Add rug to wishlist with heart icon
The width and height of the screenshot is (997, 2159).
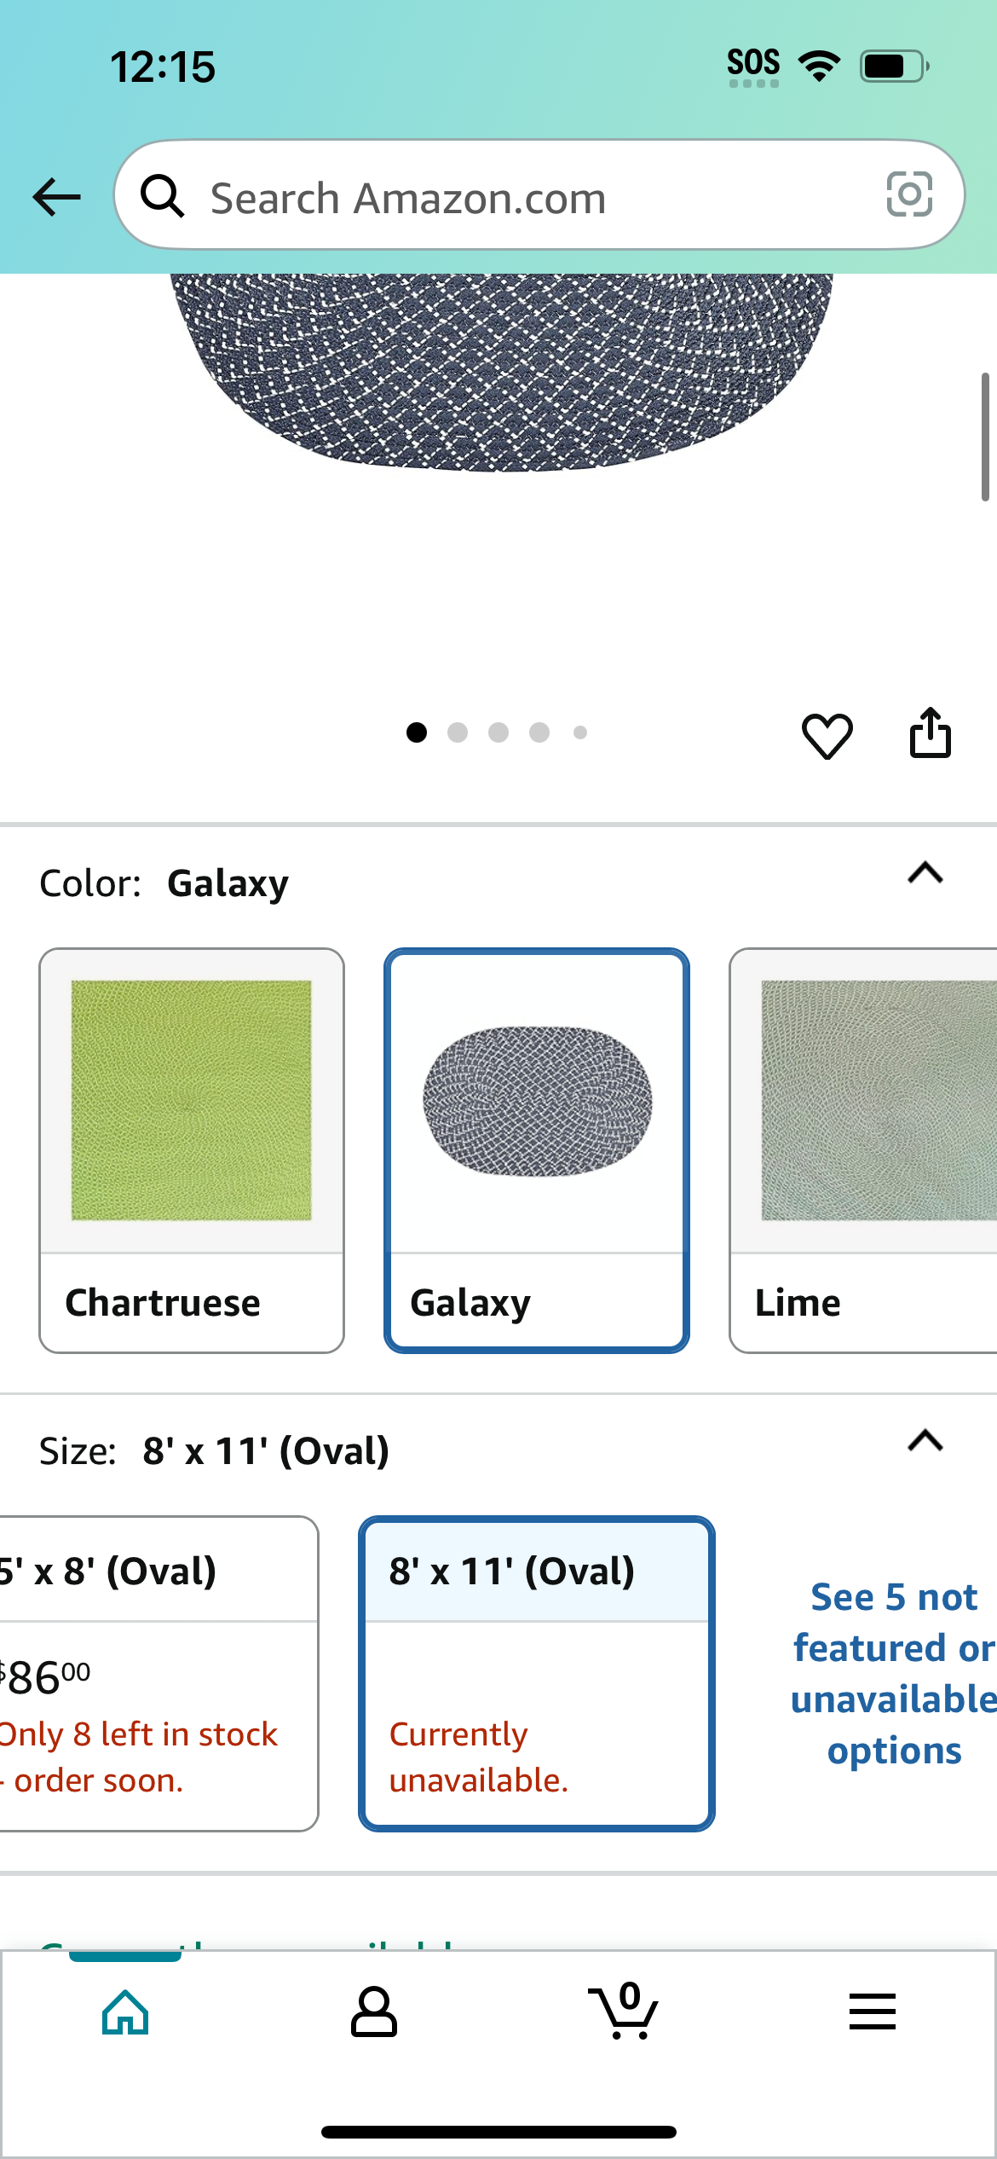(827, 735)
